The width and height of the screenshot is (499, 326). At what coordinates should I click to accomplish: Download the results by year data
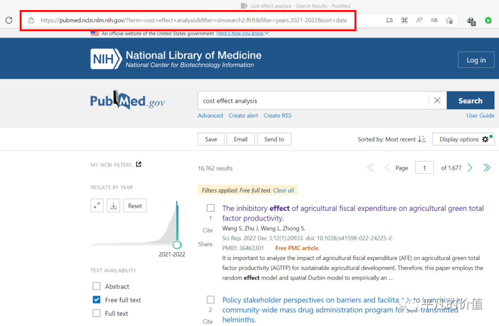pyautogui.click(x=113, y=206)
